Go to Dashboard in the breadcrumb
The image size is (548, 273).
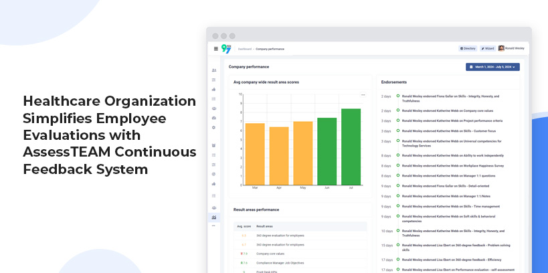[x=244, y=49]
